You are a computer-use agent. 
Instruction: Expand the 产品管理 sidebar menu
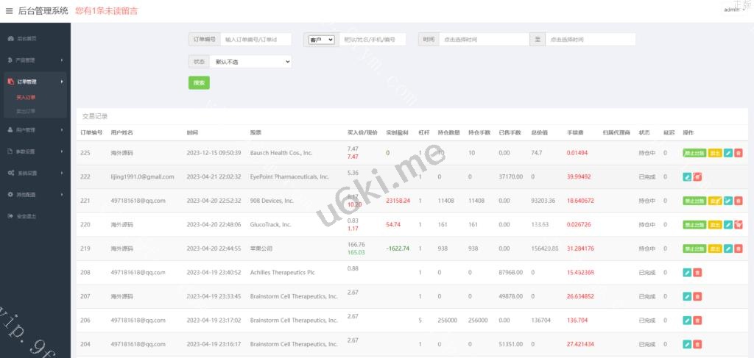pyautogui.click(x=35, y=60)
